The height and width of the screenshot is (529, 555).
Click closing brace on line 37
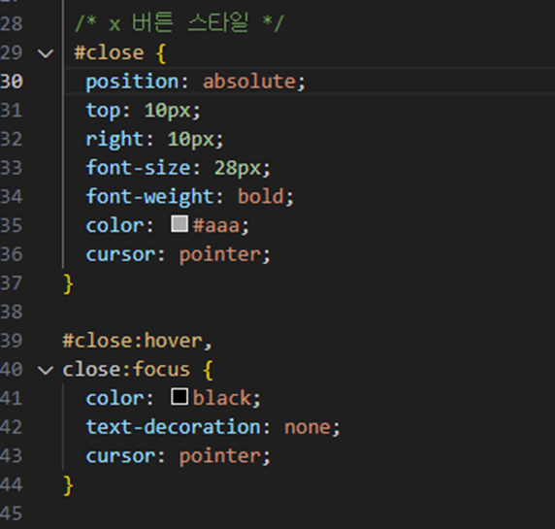tap(68, 284)
